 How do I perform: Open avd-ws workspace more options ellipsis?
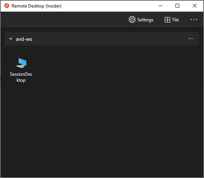191,39
